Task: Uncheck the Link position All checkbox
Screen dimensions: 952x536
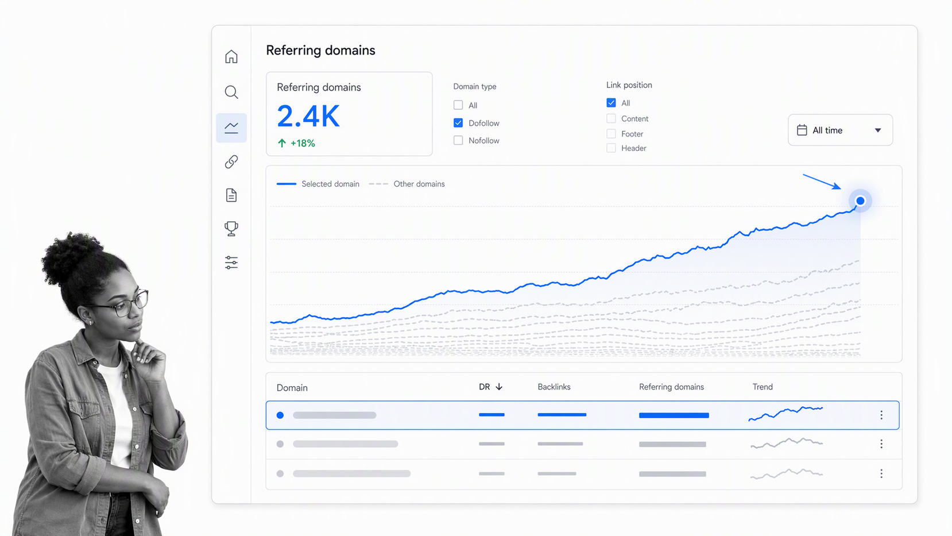Action: pos(611,103)
